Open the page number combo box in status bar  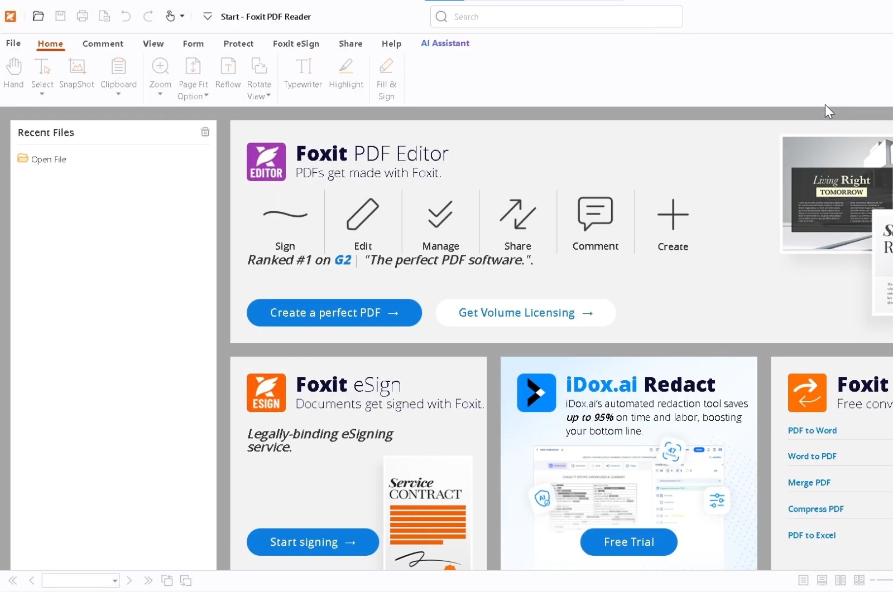coord(80,580)
